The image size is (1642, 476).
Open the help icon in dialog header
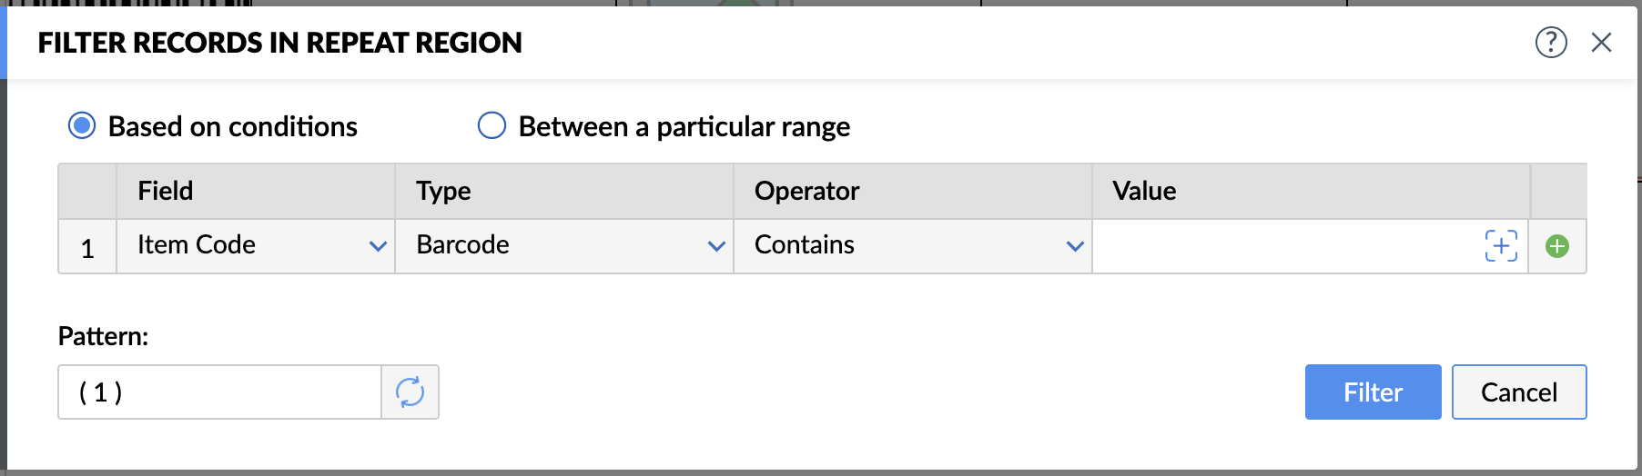(x=1551, y=42)
